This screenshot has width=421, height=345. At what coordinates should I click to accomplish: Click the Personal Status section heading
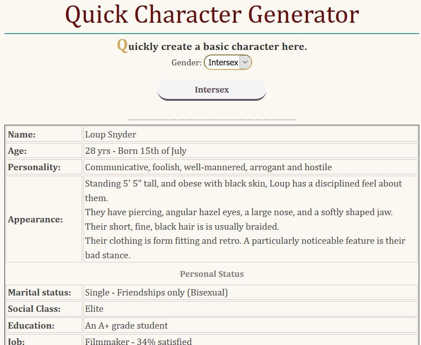[212, 274]
